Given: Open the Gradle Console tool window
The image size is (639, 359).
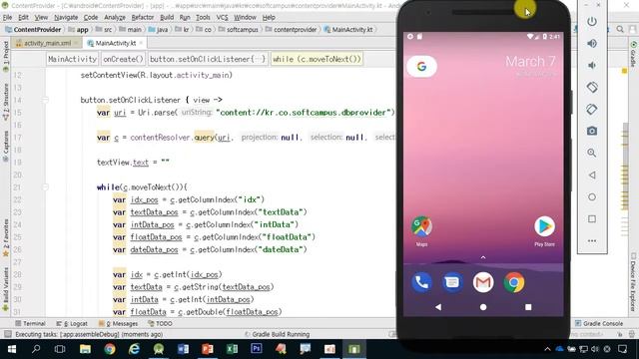Looking at the screenshot, I should point(599,323).
